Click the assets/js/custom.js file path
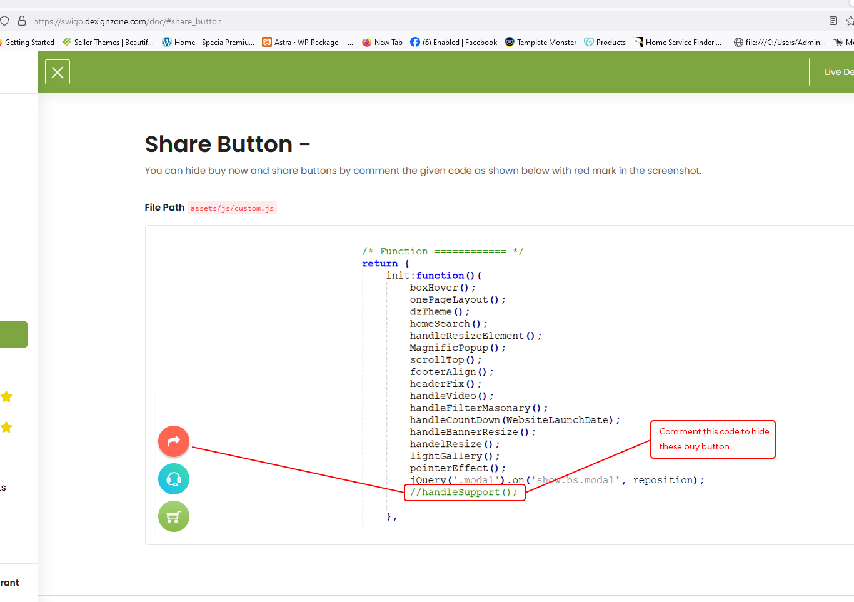854x602 pixels. pos(232,208)
